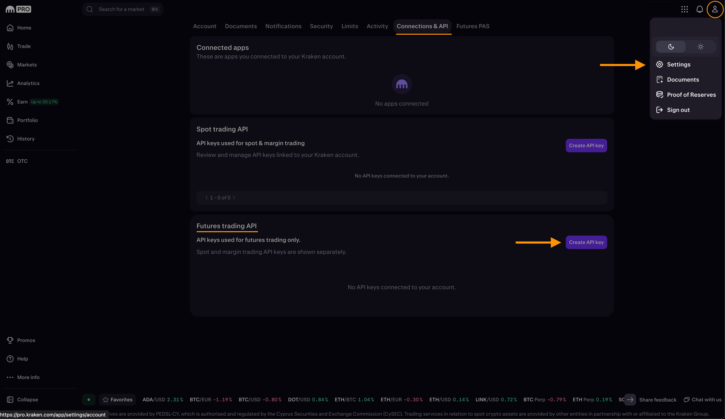Open Portfolio in the sidebar

pyautogui.click(x=27, y=120)
